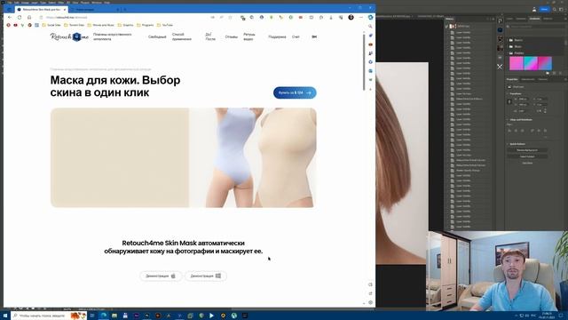Open File Explorer from the taskbar
This screenshot has width=568, height=320.
114,316
